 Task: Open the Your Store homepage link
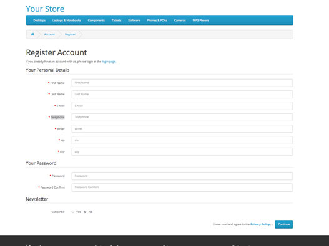point(45,9)
